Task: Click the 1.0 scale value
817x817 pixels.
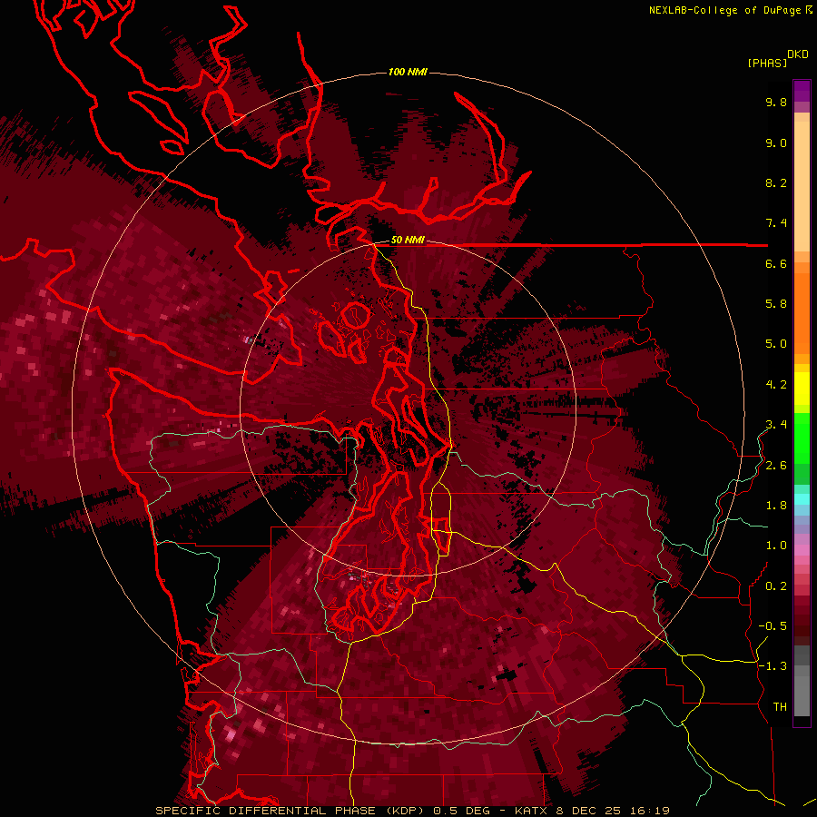Action: point(776,546)
